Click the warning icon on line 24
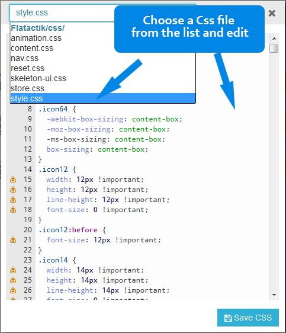Viewport: 286px width, 333px height. tap(13, 270)
